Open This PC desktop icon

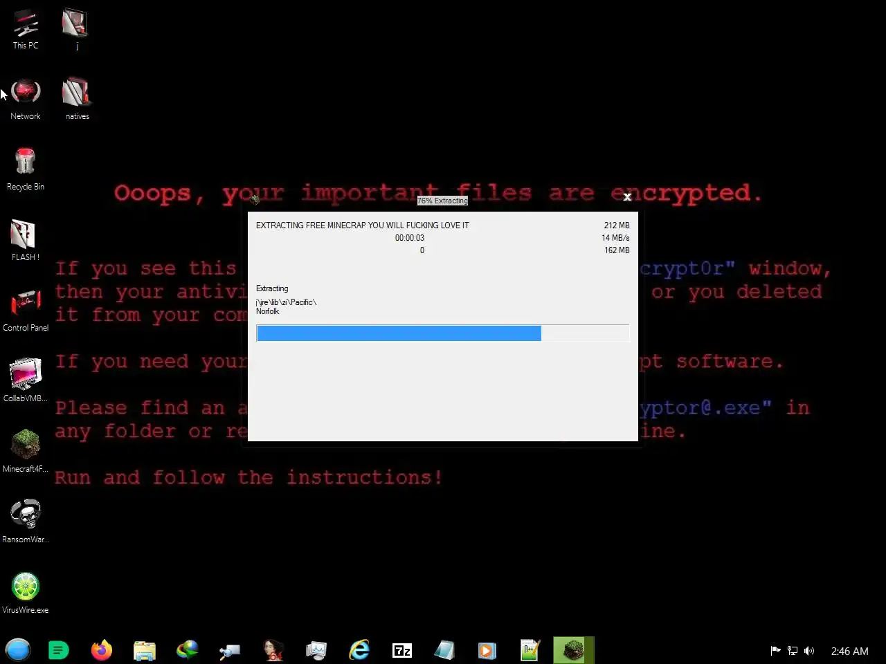click(26, 30)
